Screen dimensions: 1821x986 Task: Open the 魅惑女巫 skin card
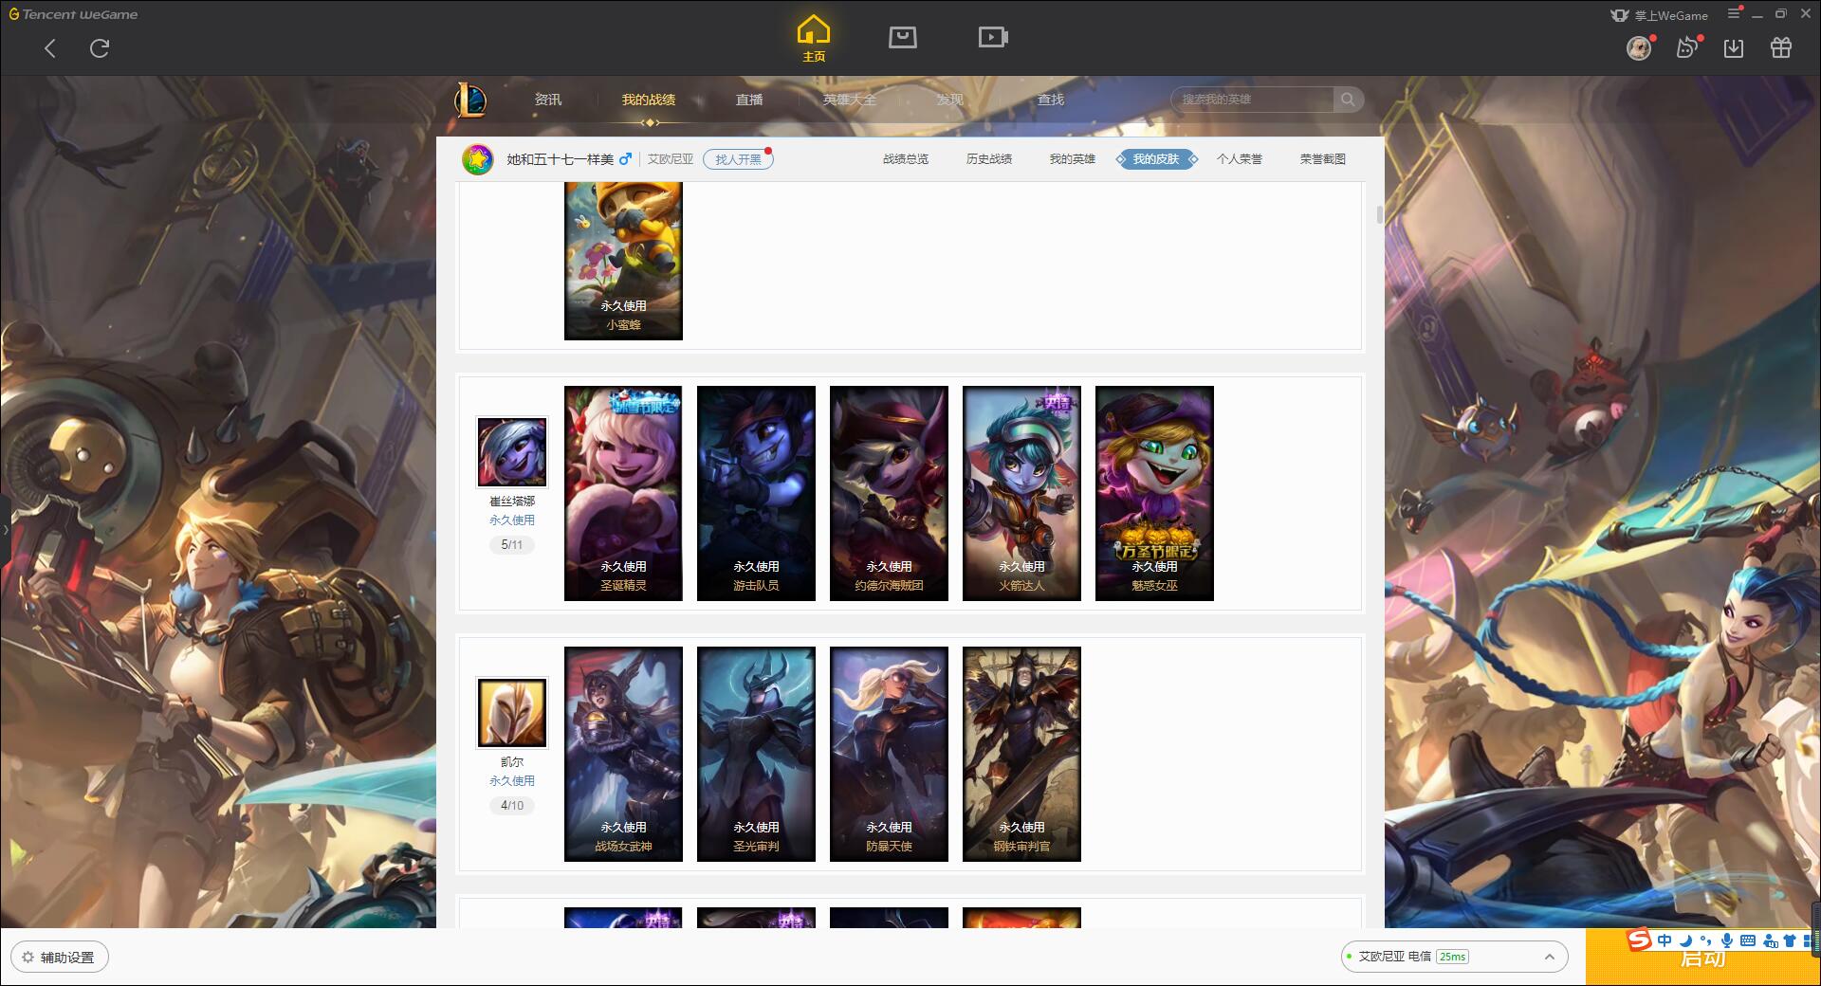tap(1154, 493)
